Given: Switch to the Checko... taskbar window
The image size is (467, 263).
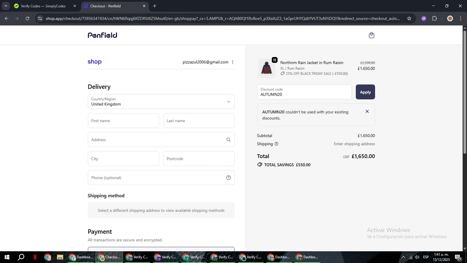Looking at the screenshot, I should (109, 257).
